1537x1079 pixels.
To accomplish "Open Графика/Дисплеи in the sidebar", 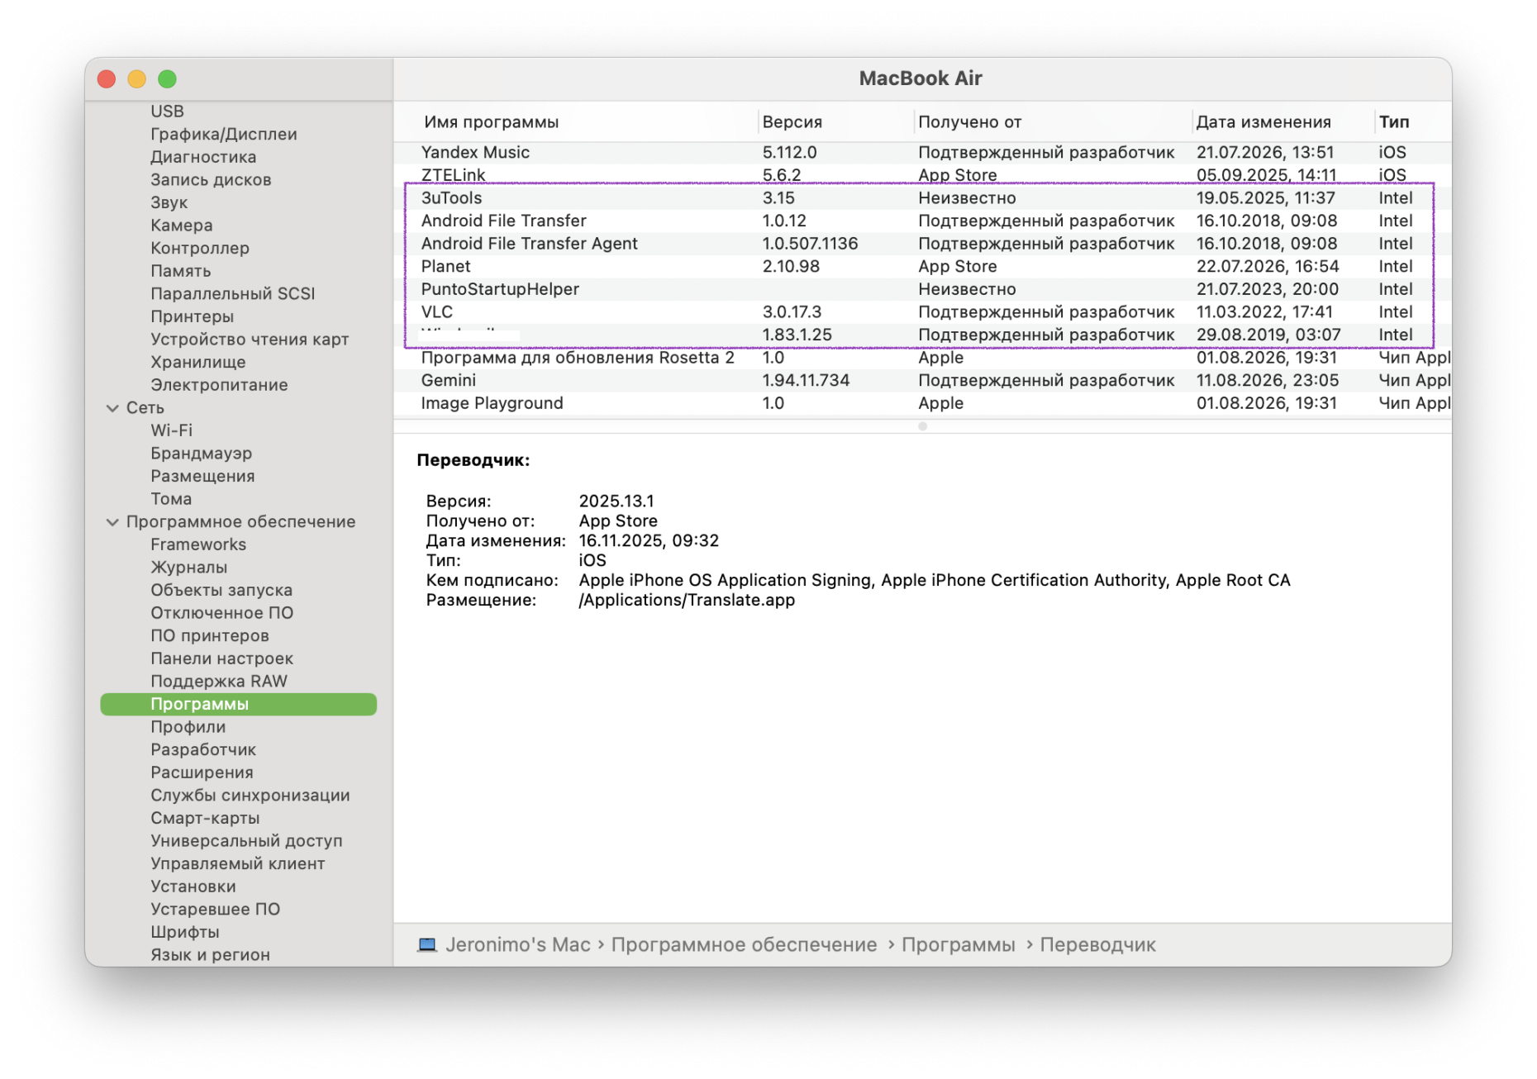I will (223, 134).
